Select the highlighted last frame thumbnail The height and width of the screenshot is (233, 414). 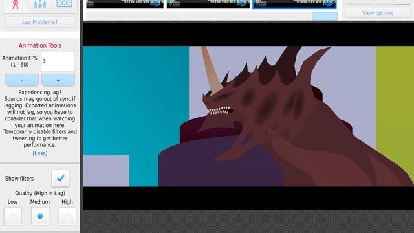coord(294,4)
